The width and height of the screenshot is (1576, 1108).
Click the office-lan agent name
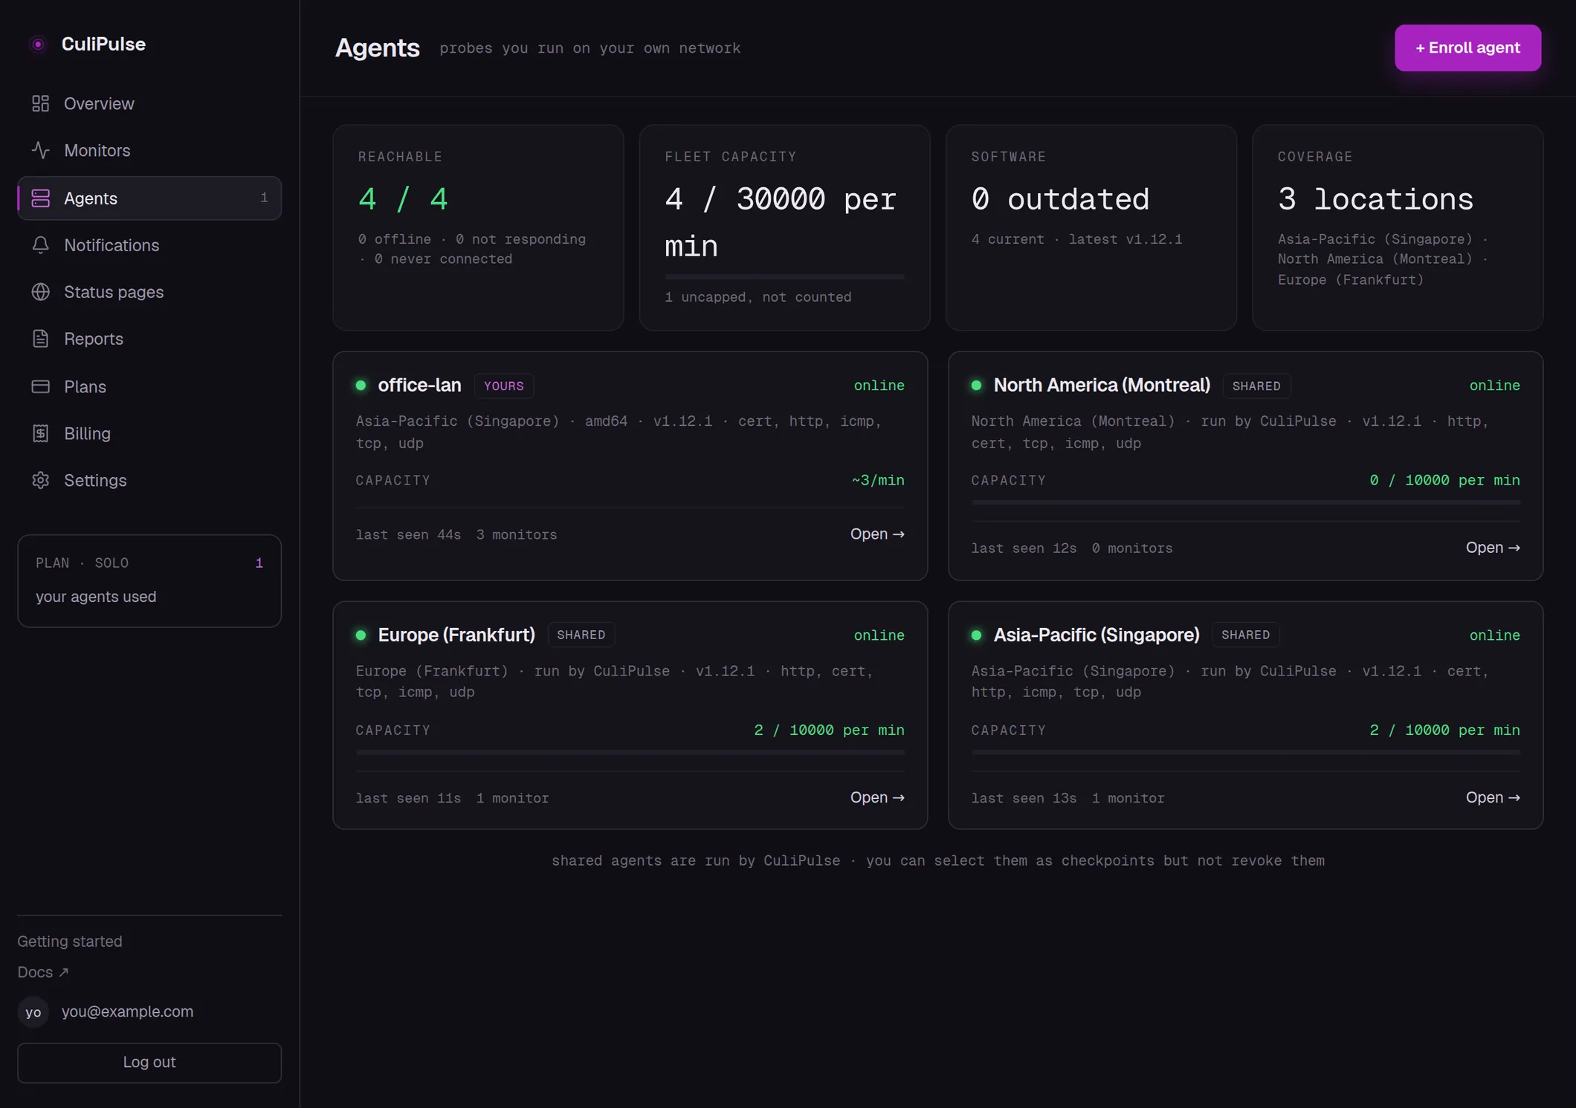pyautogui.click(x=419, y=385)
